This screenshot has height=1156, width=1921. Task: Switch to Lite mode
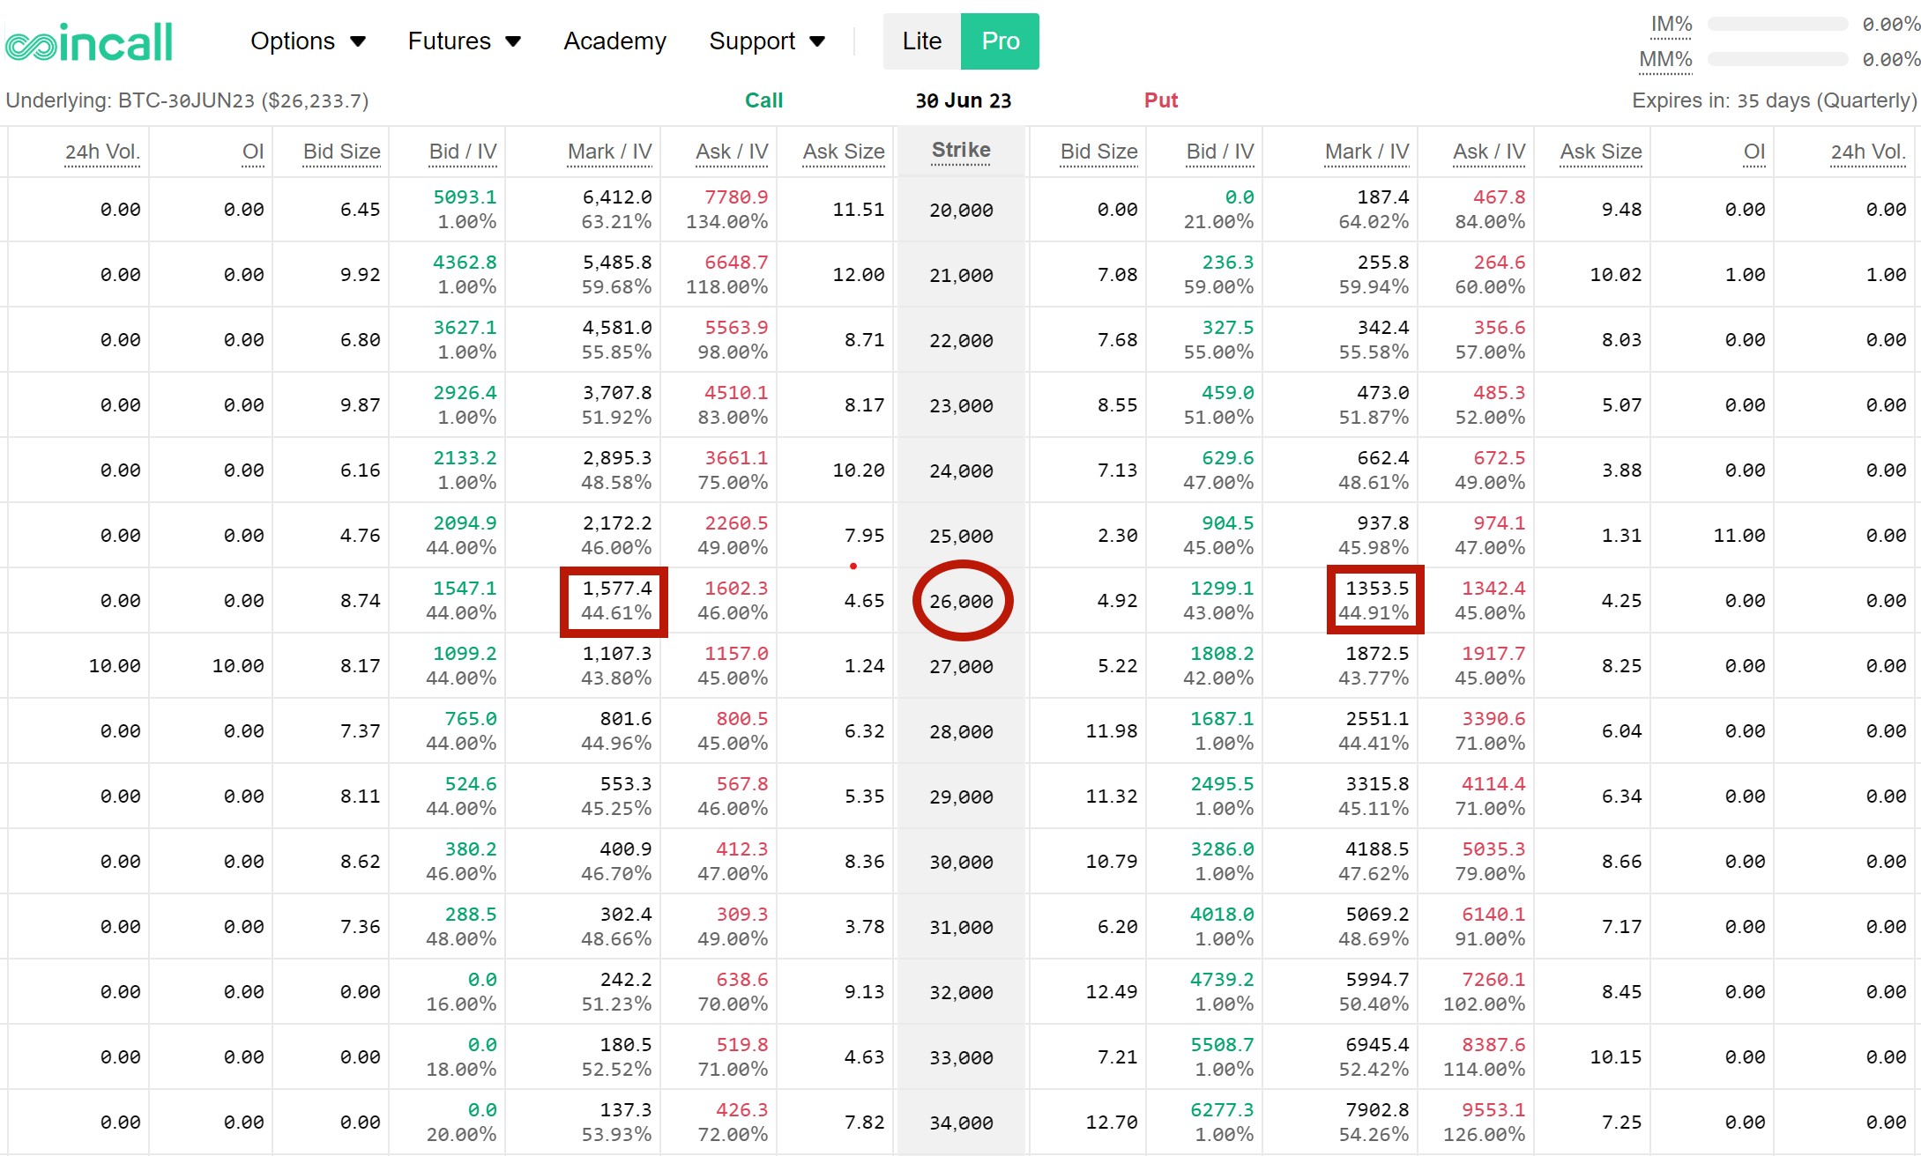coord(921,41)
